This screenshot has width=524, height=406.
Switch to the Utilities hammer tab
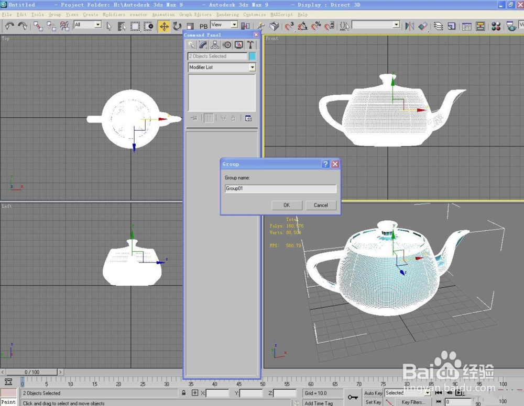250,44
